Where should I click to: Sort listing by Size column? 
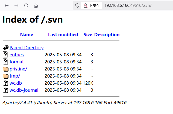pyautogui.click(x=88, y=35)
